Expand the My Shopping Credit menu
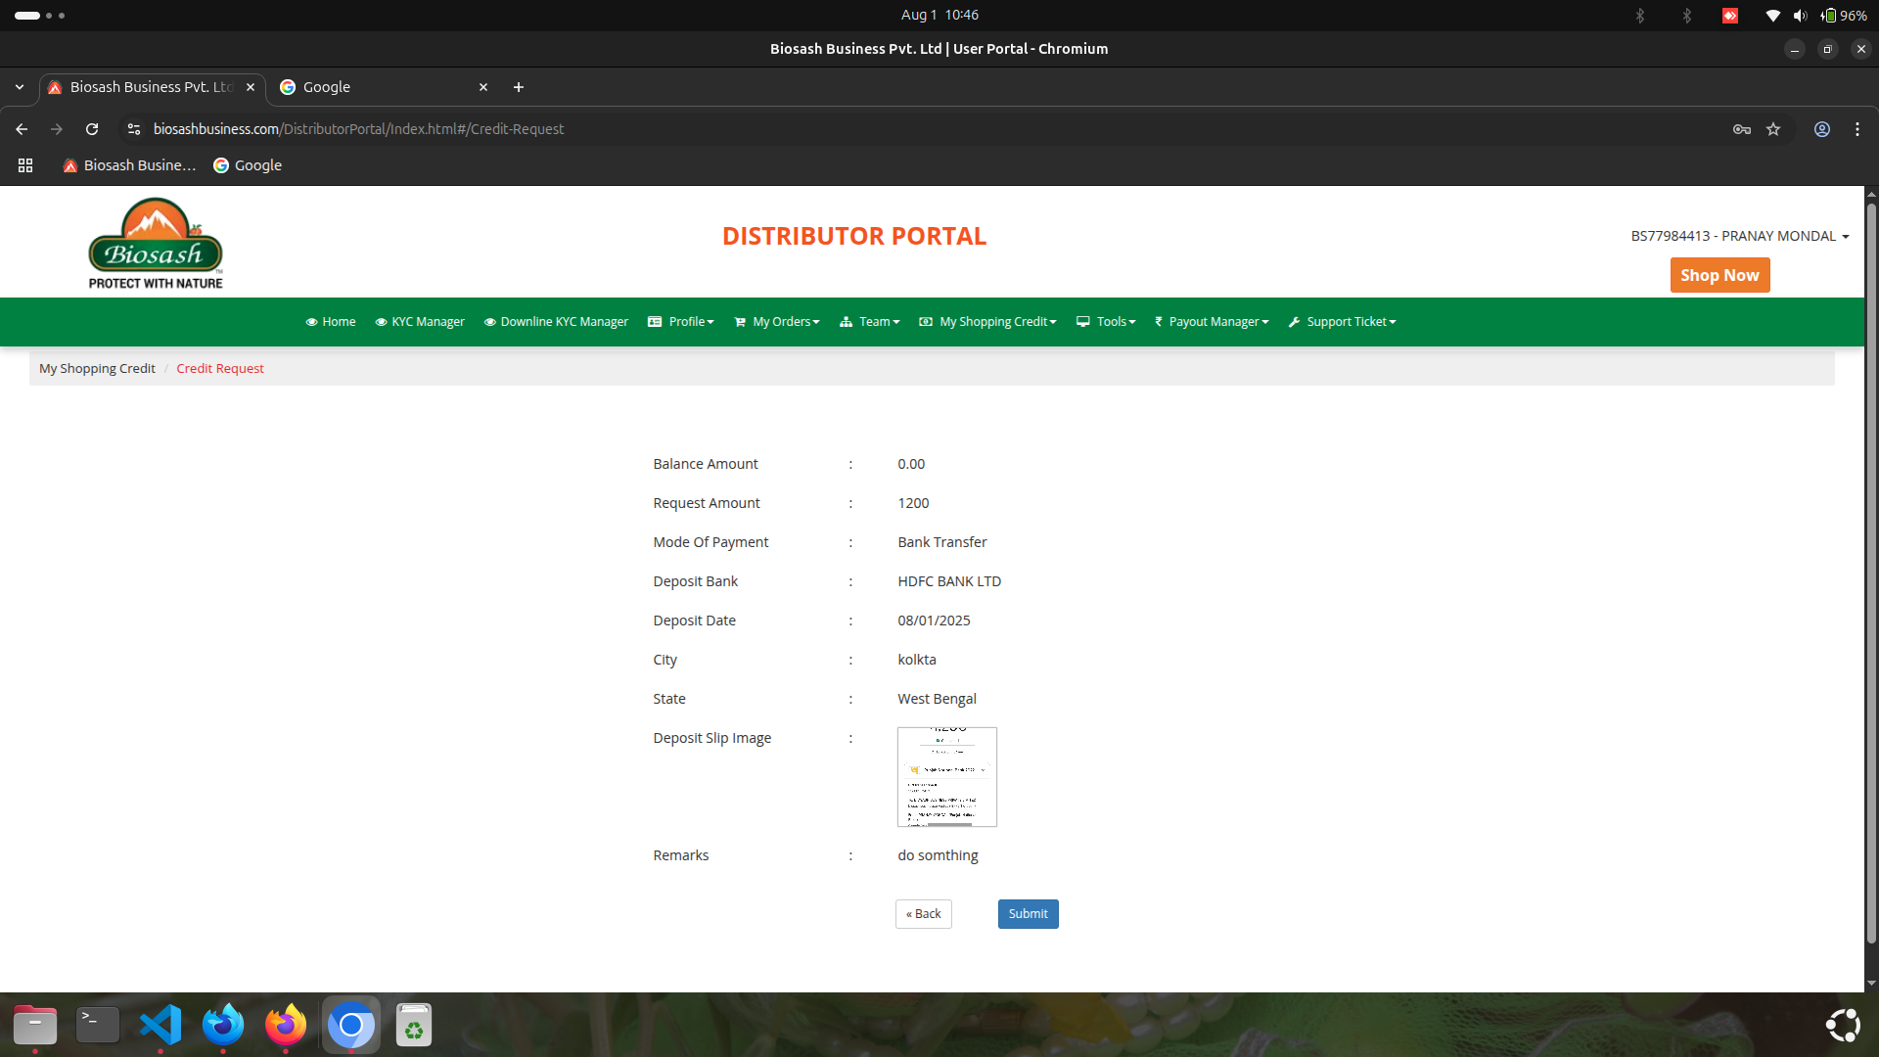Image resolution: width=1879 pixels, height=1057 pixels. click(988, 322)
